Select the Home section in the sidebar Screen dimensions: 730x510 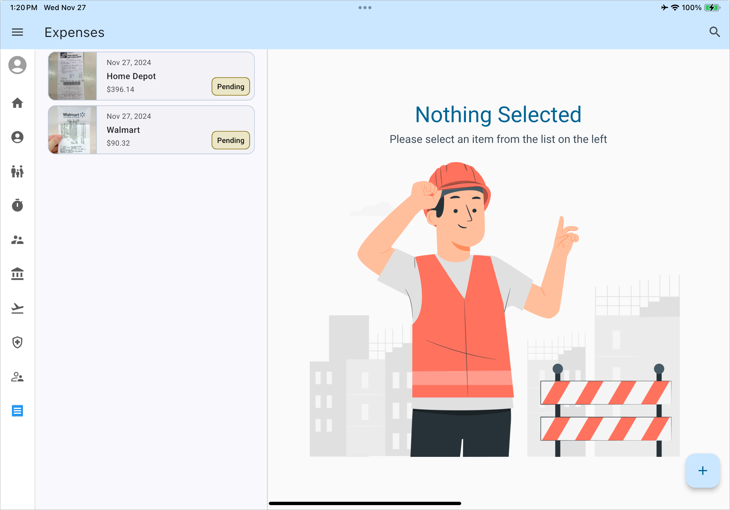pyautogui.click(x=17, y=103)
